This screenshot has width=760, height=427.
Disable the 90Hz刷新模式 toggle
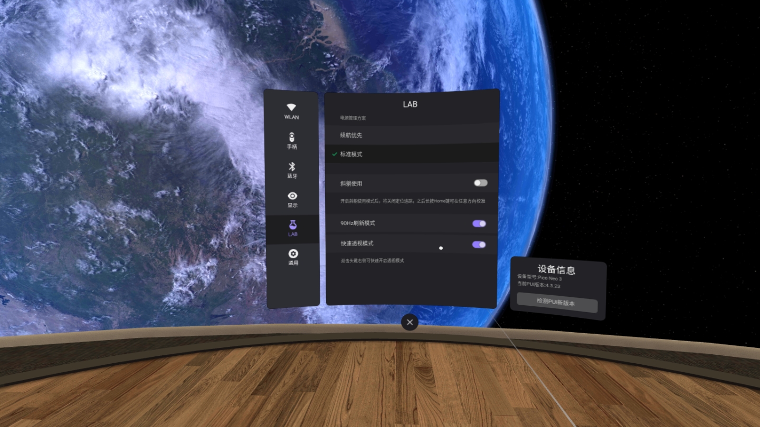[x=479, y=224]
